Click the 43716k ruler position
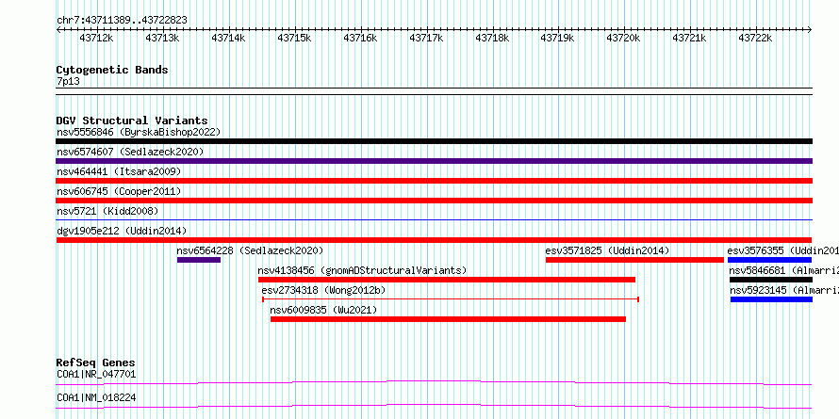Screen dimensions: 839x419 [360, 38]
